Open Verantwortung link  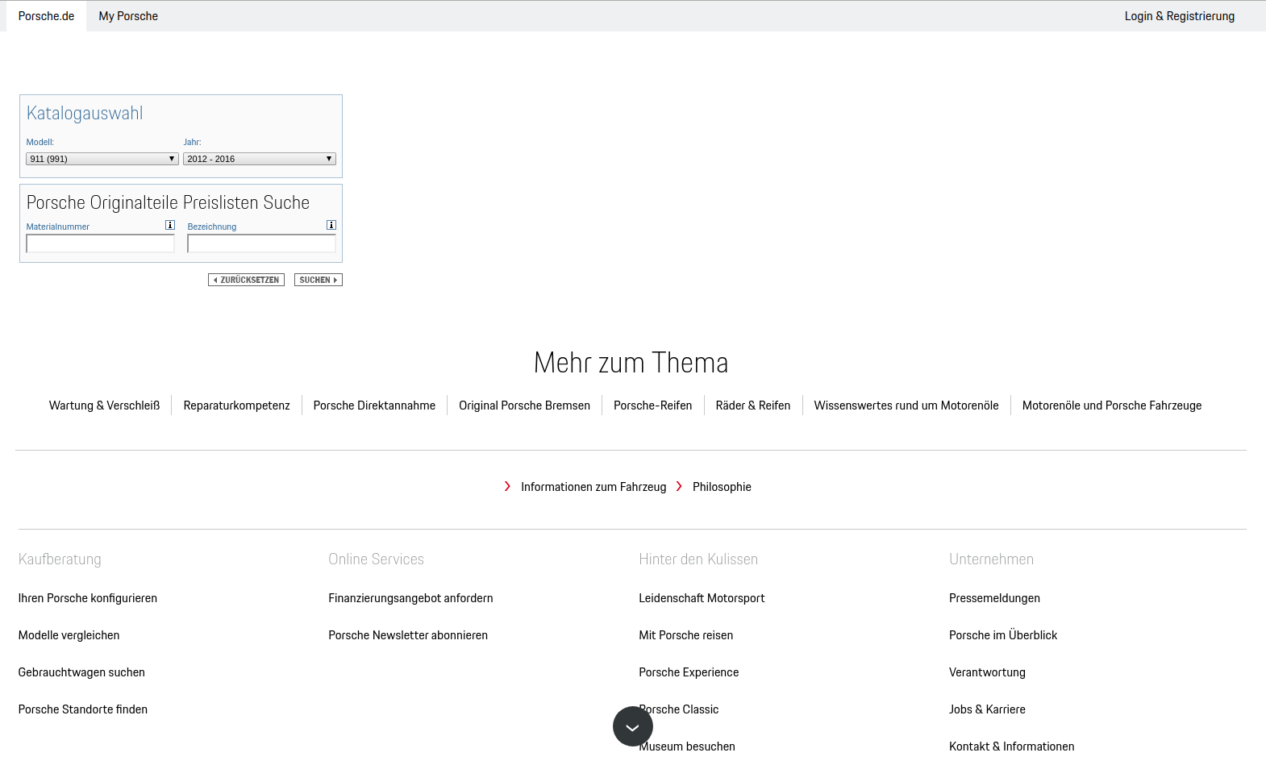click(x=987, y=672)
